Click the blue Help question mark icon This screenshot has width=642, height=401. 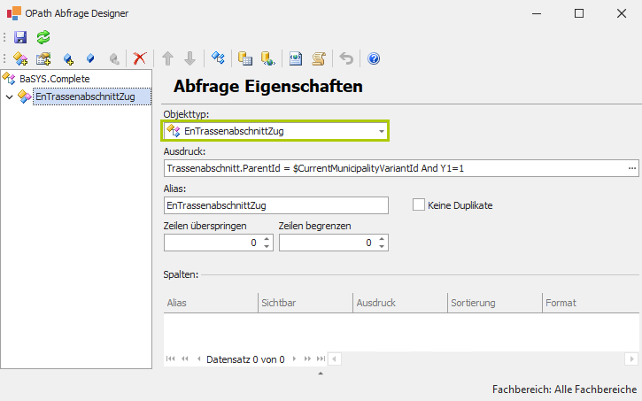(374, 58)
